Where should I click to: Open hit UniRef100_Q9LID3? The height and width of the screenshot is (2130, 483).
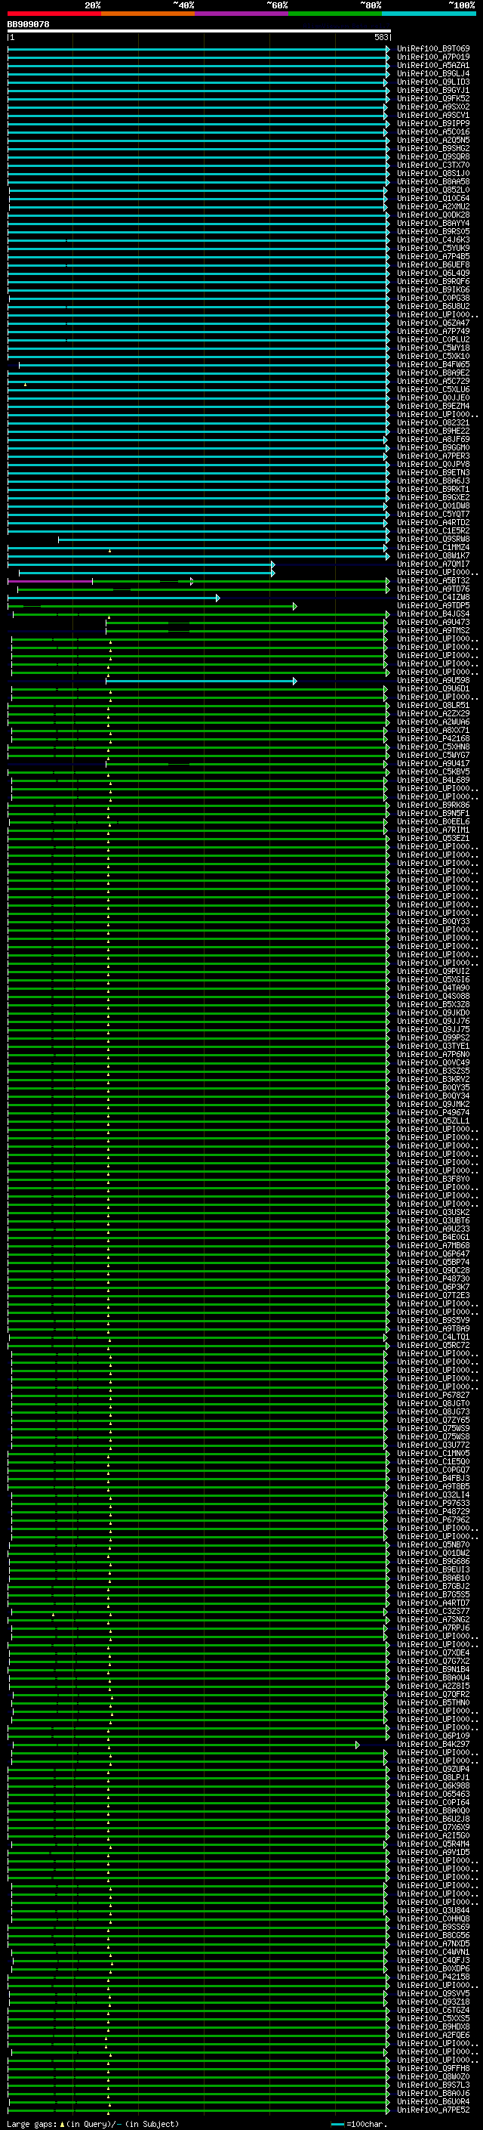433,82
